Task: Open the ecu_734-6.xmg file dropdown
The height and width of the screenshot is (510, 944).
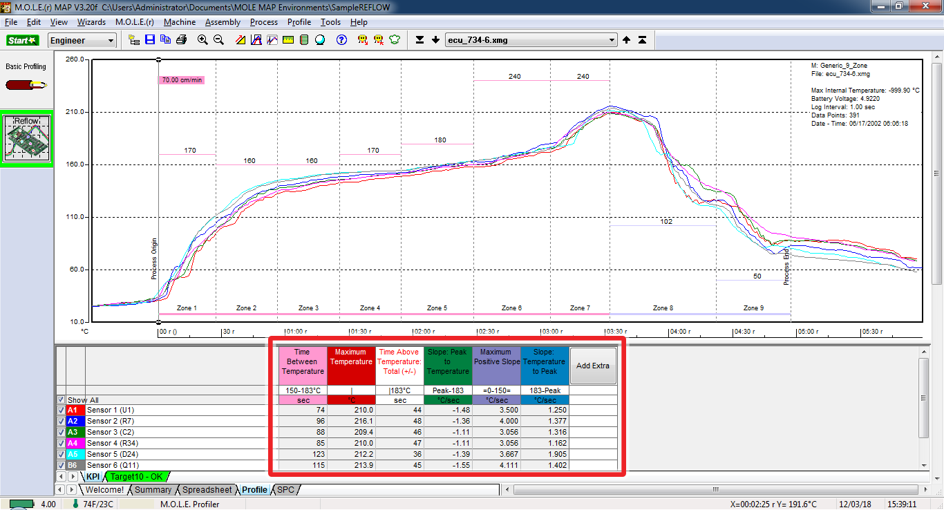Action: point(531,40)
